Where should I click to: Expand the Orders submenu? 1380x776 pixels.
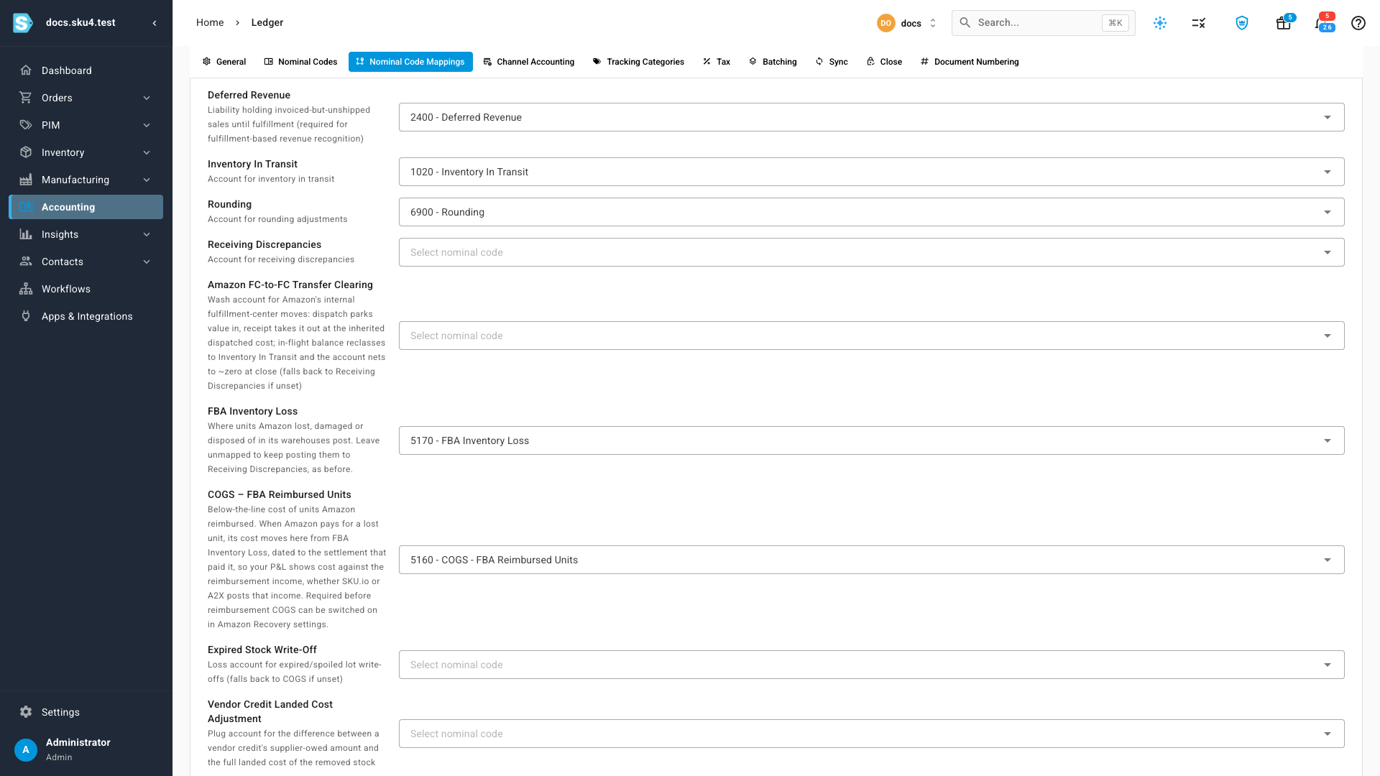coord(147,98)
